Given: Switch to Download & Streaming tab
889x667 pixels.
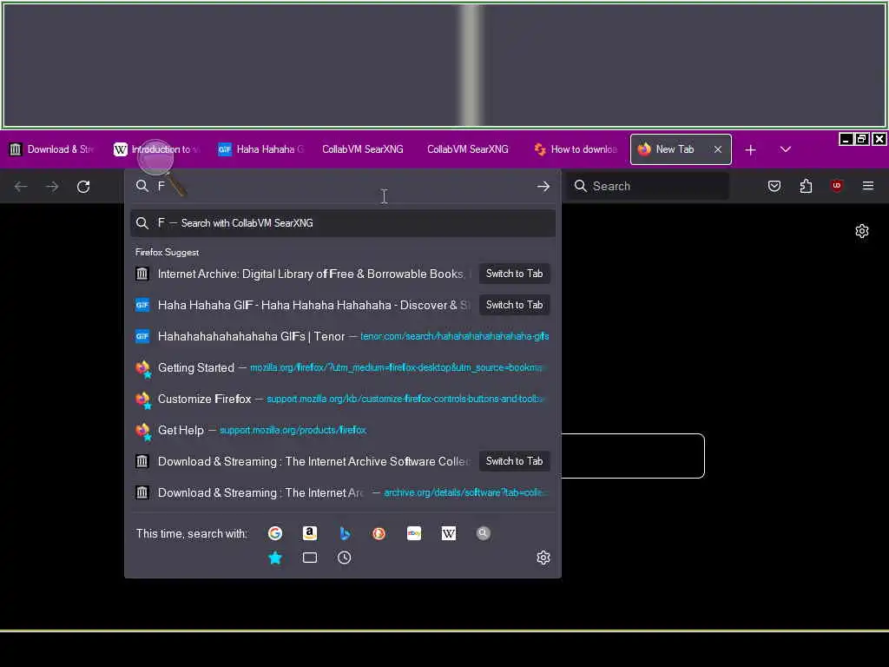Looking at the screenshot, I should coord(52,149).
